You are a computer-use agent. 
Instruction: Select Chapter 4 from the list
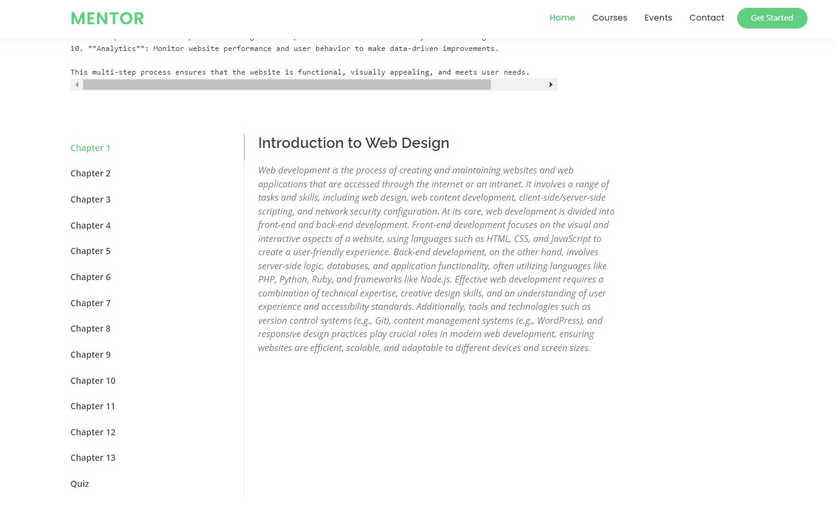click(x=90, y=226)
